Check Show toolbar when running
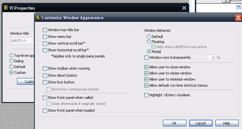Screen dimensions: 242x129 (x=45, y=69)
